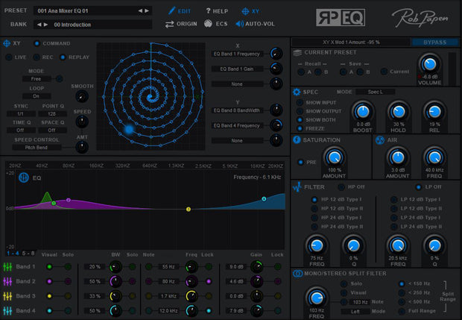Image resolution: width=462 pixels, height=320 pixels.
Task: Click EQ band node 4 on graph
Action: pyautogui.click(x=264, y=199)
